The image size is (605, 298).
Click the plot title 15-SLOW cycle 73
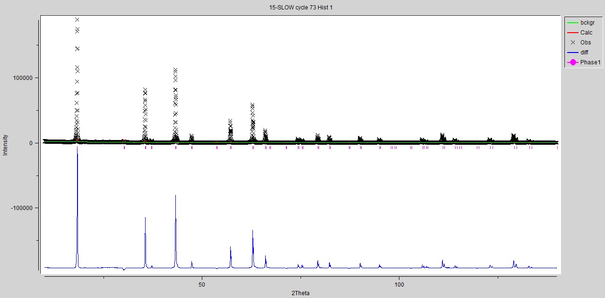pyautogui.click(x=301, y=8)
